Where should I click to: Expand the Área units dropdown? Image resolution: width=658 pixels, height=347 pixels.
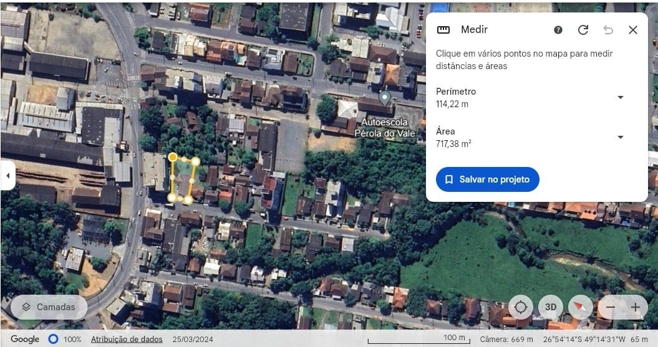620,137
